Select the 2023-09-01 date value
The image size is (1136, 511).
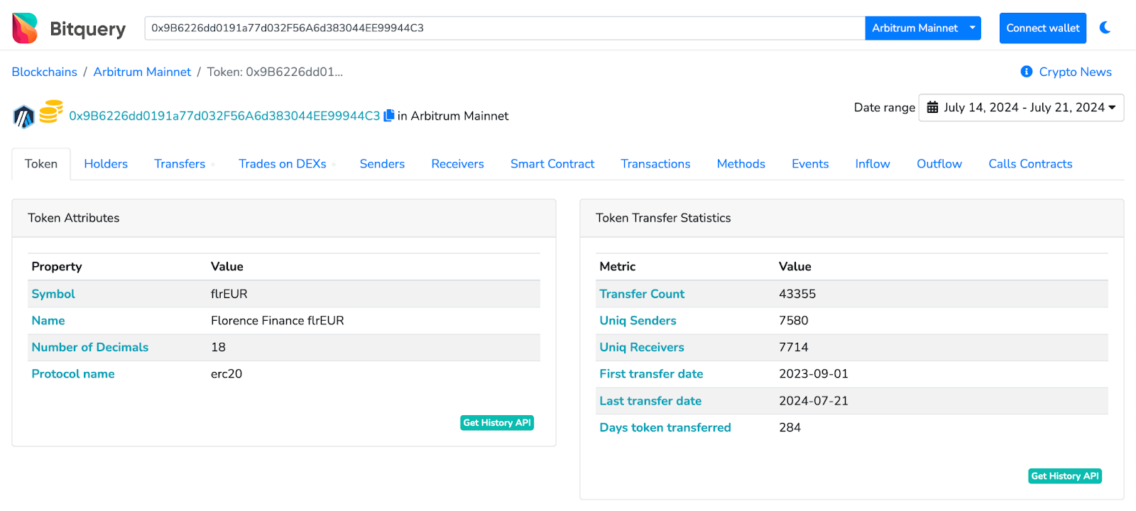click(x=814, y=374)
